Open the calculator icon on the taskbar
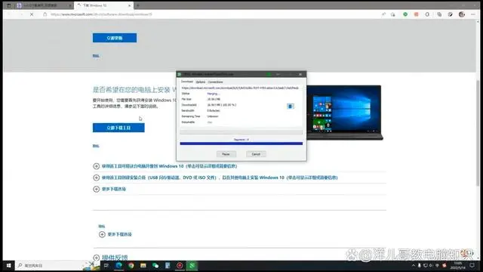 point(168,265)
